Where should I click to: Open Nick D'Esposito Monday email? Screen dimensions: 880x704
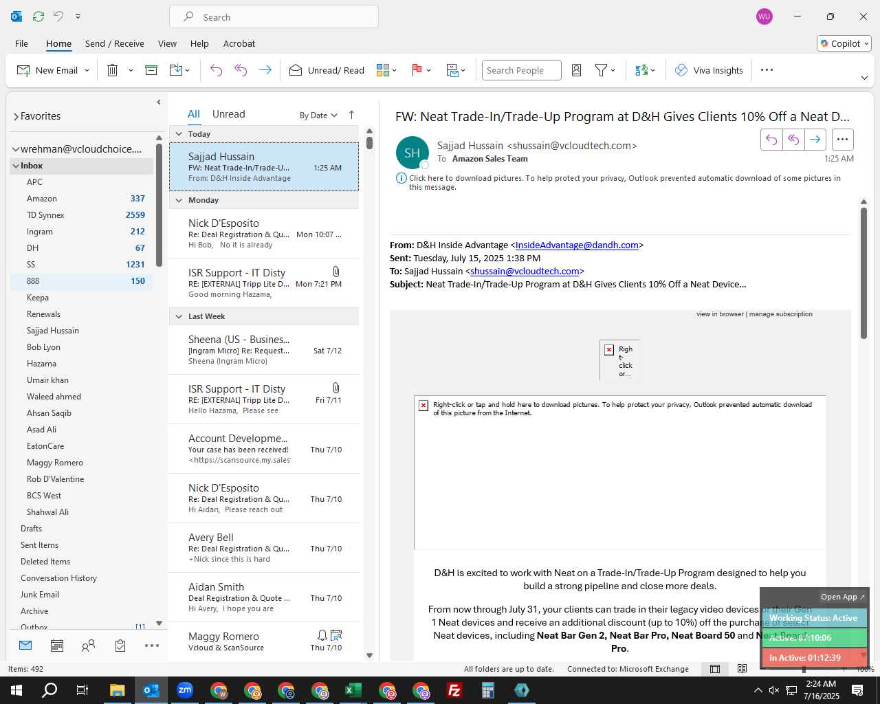pyautogui.click(x=264, y=234)
